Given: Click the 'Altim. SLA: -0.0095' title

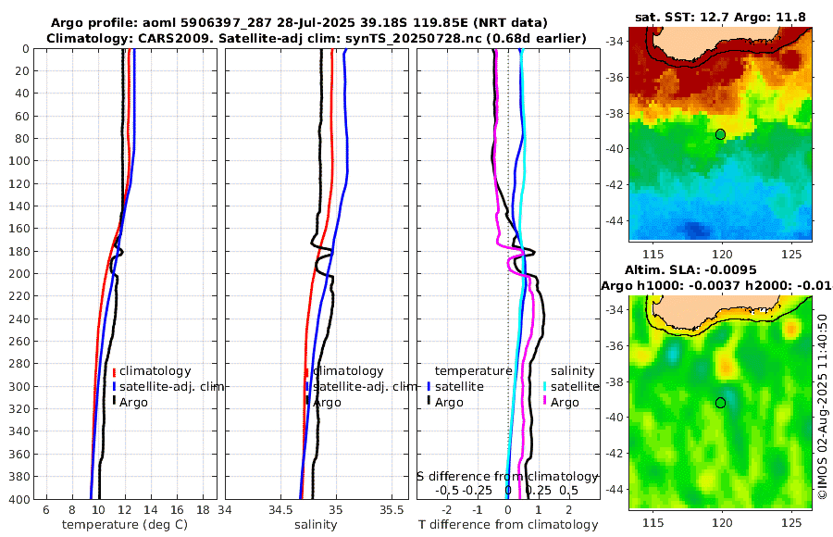Looking at the screenshot, I should [x=690, y=270].
